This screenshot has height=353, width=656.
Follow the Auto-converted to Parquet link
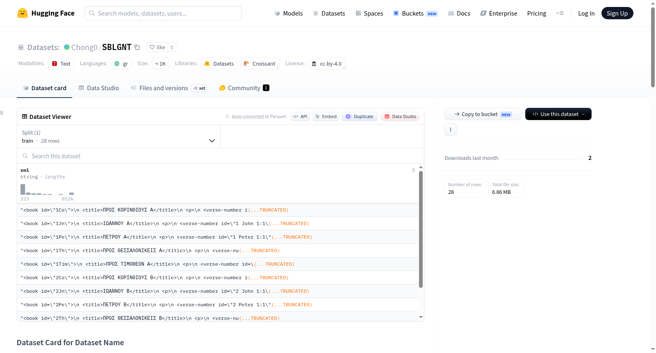[x=248, y=116]
